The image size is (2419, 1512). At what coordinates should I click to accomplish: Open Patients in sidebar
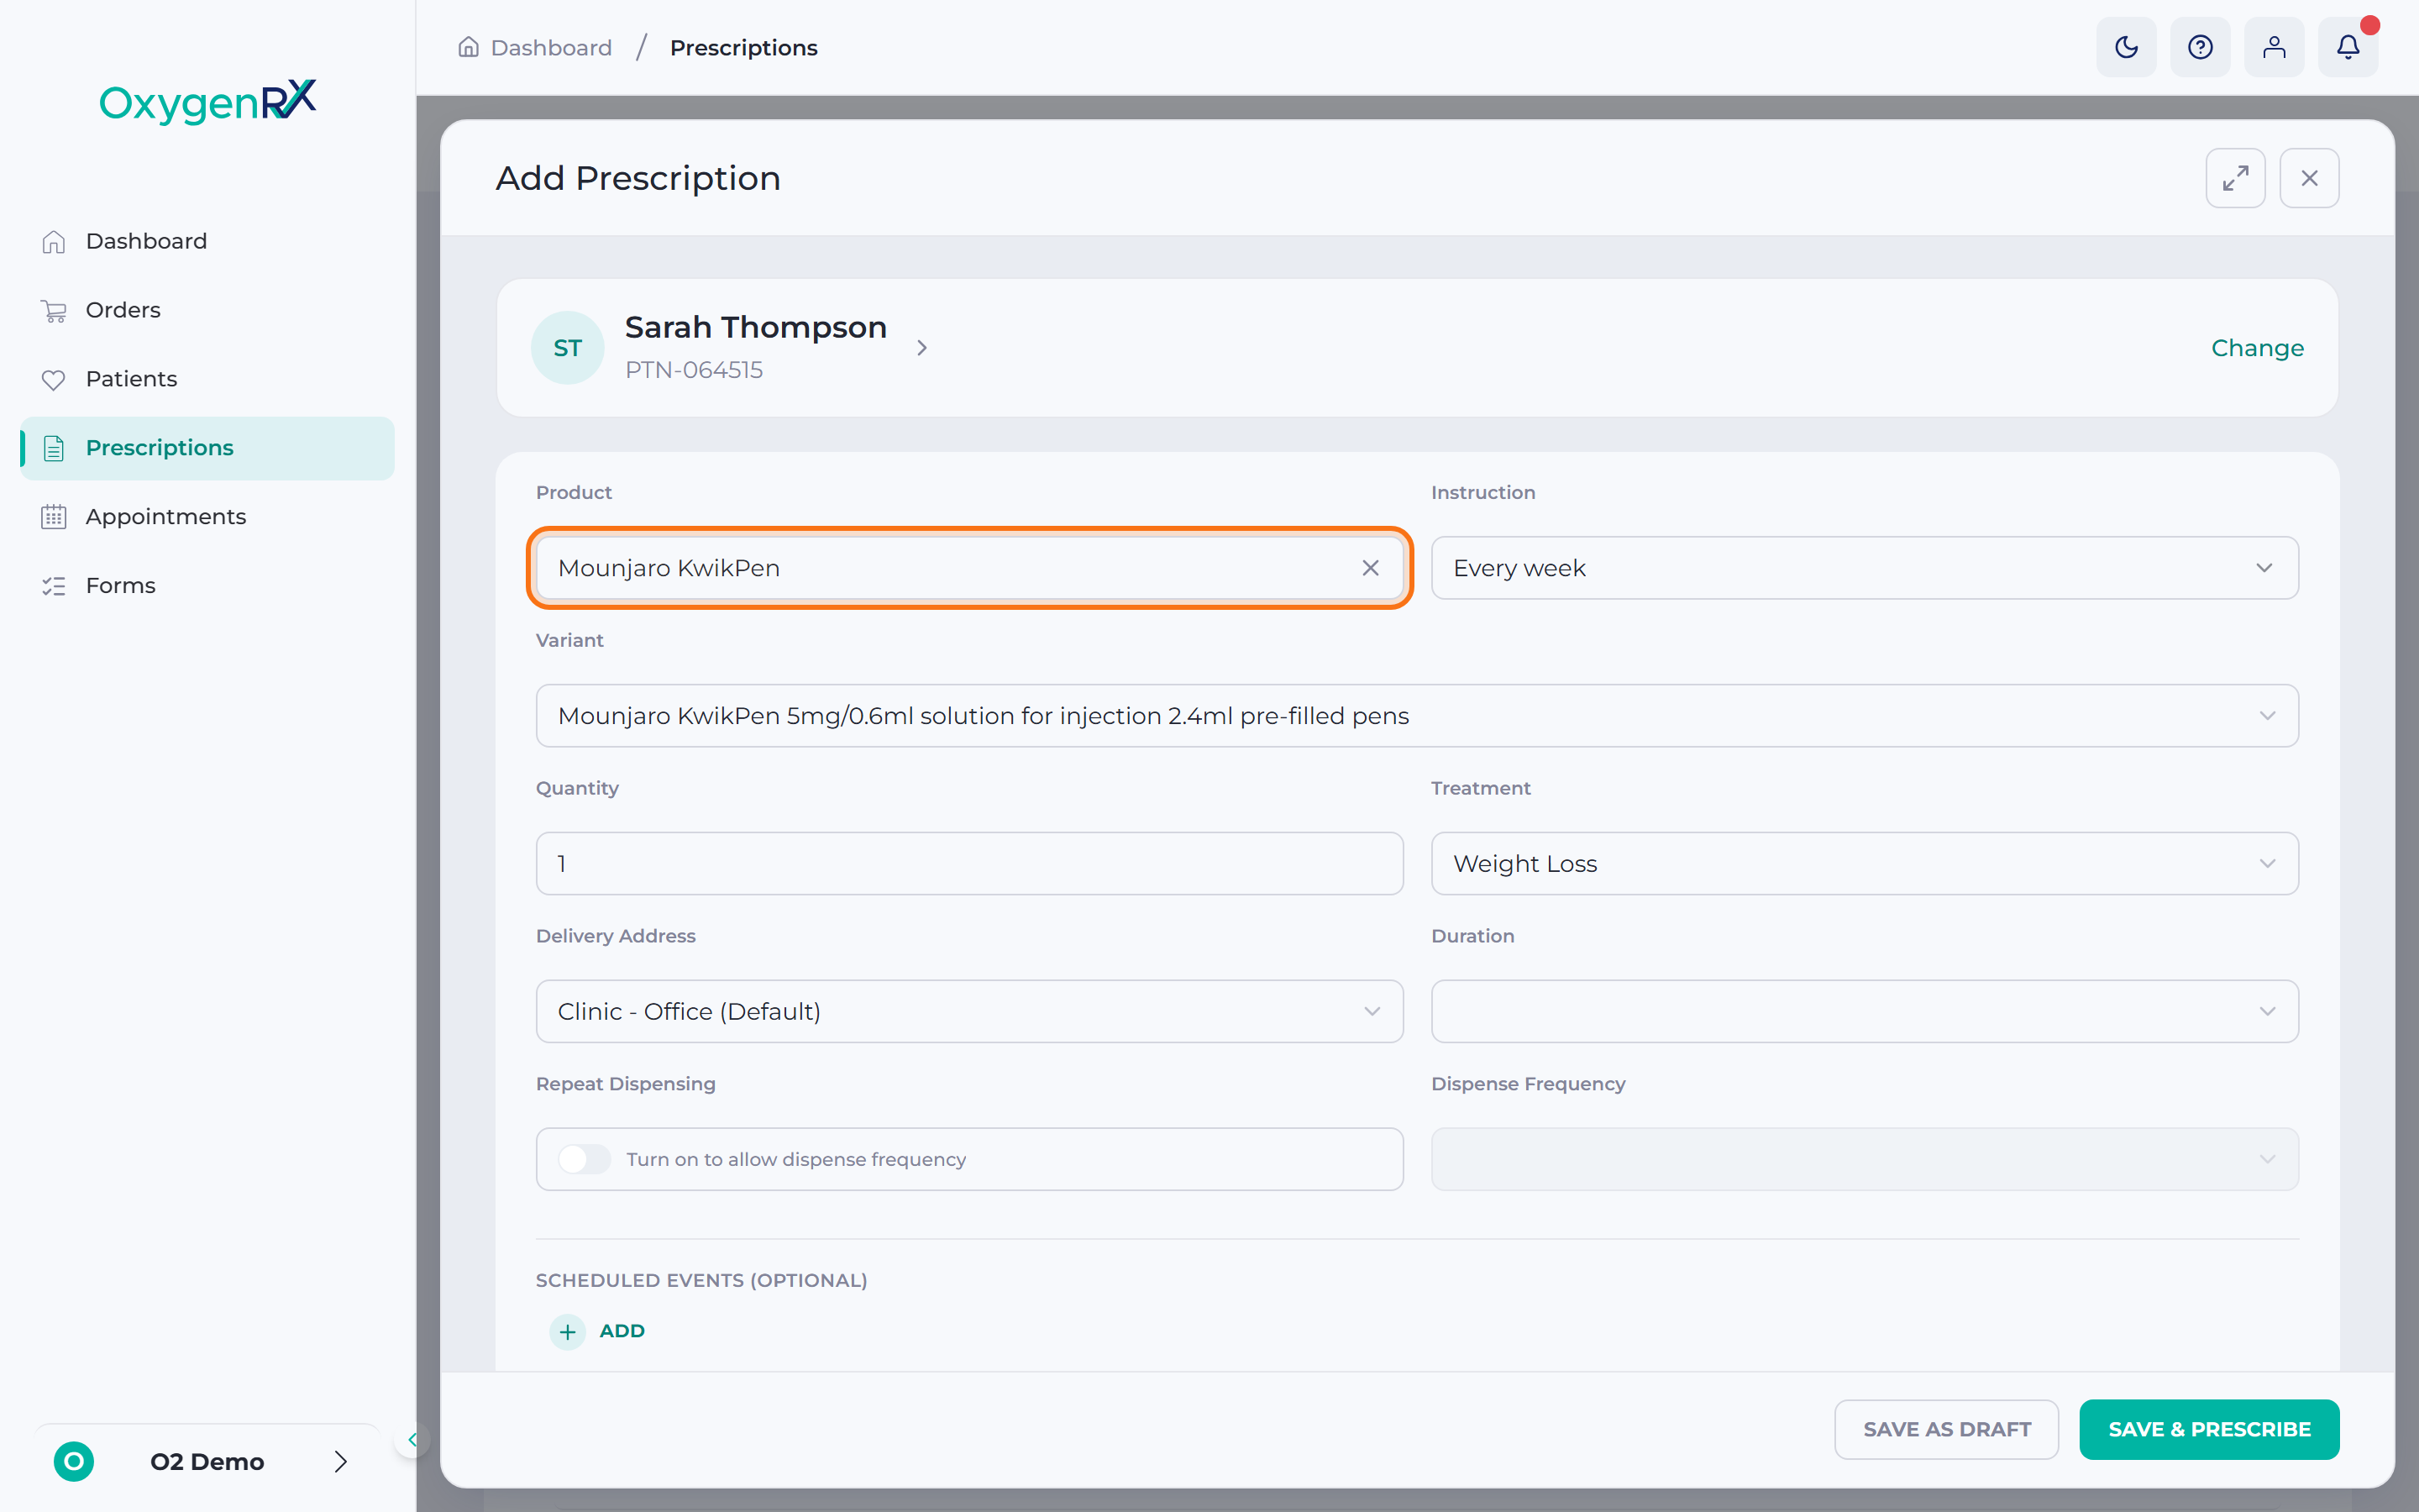tap(207, 379)
